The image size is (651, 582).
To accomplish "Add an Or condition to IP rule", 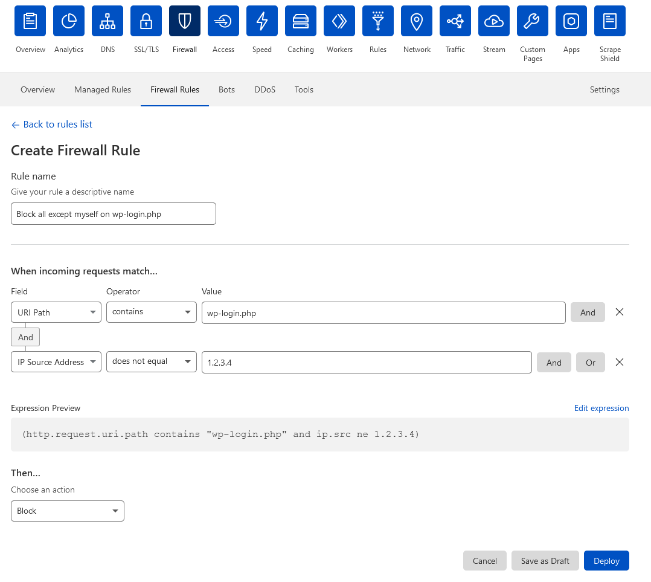I will click(x=591, y=363).
